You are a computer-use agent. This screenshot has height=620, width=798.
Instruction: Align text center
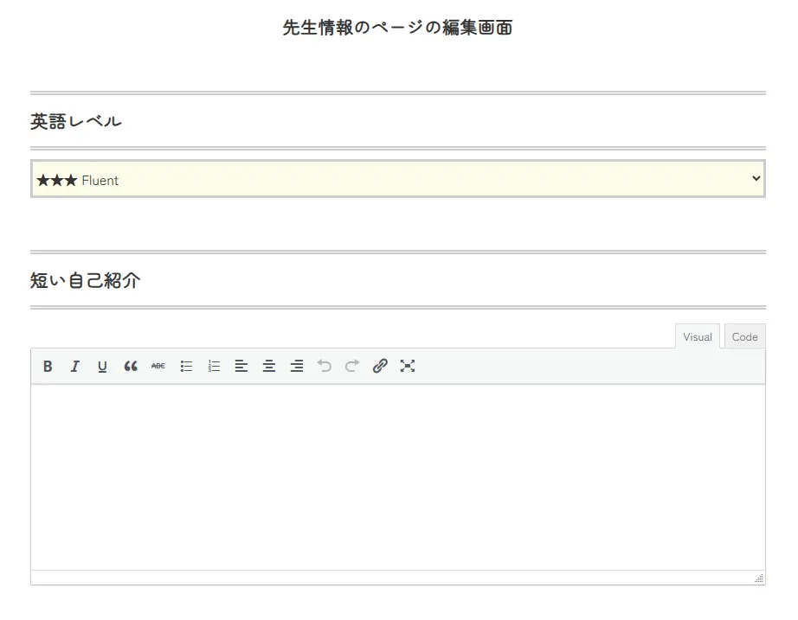coord(268,366)
